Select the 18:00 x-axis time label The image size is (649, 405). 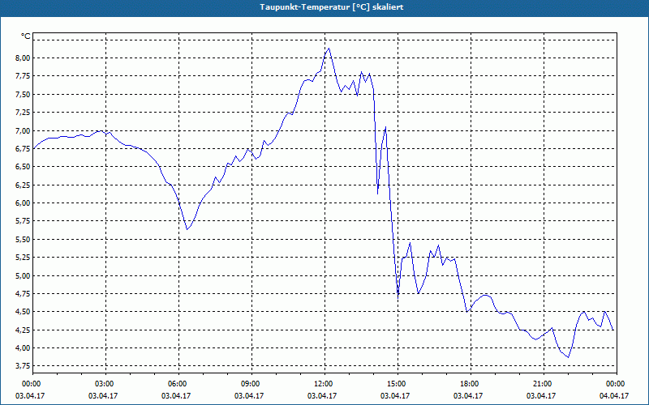pyautogui.click(x=471, y=384)
